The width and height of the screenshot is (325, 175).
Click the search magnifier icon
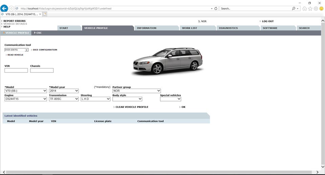tap(294, 8)
